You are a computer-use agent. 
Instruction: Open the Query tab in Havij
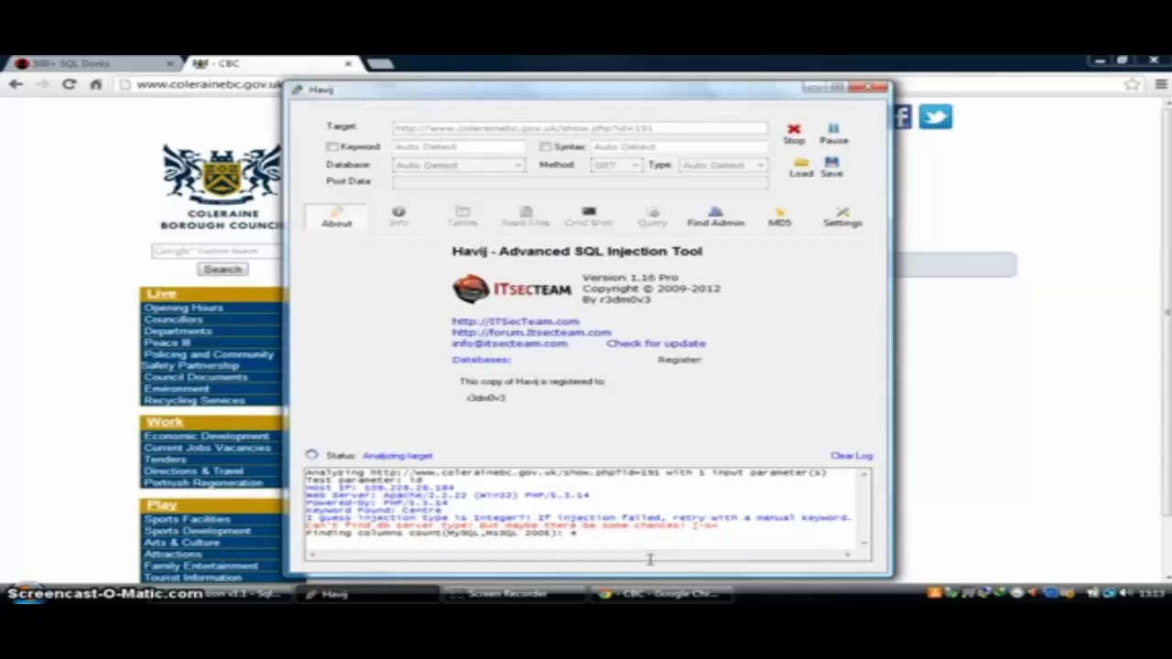(653, 217)
